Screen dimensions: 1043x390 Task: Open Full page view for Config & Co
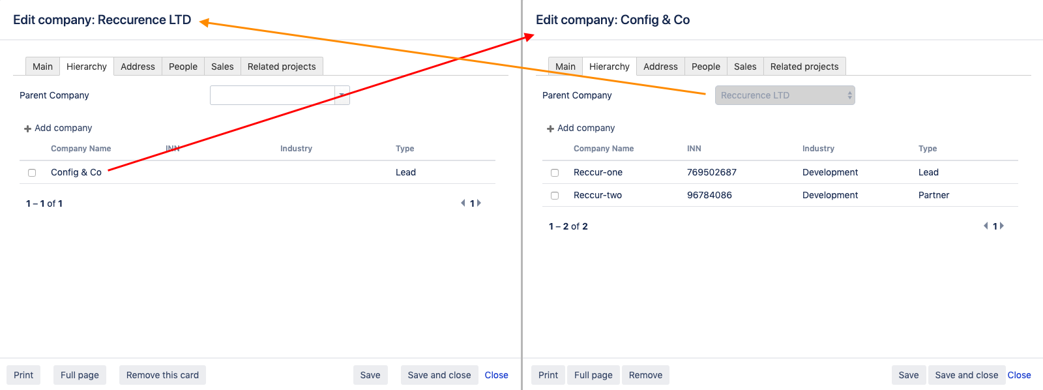point(593,375)
